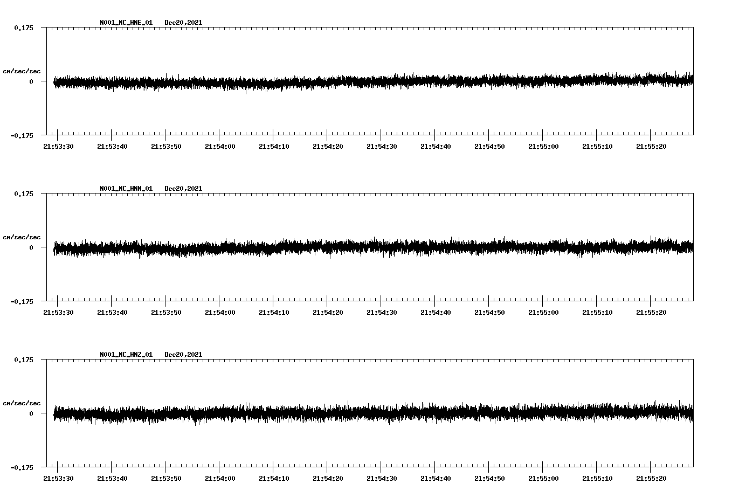The height and width of the screenshot is (498, 732).
Task: Click the 0.175 upper limit on HNE axis
Action: click(x=23, y=27)
